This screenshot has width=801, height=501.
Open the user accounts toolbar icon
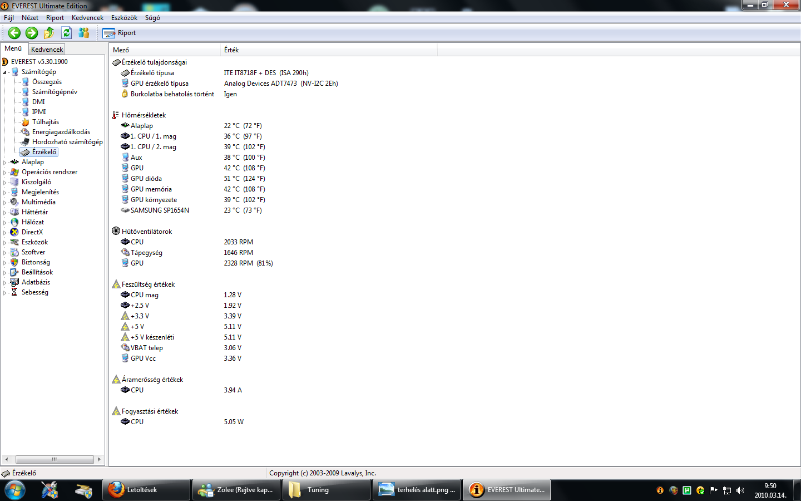pyautogui.click(x=84, y=33)
